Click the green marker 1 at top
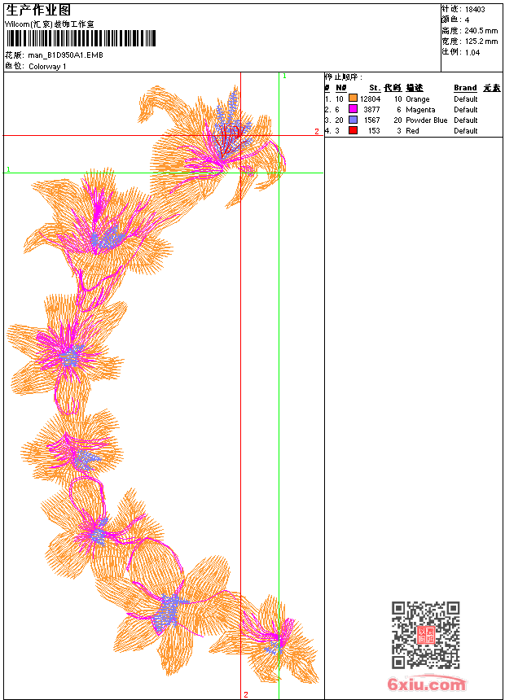Viewport: 505px width, 700px height. click(285, 77)
